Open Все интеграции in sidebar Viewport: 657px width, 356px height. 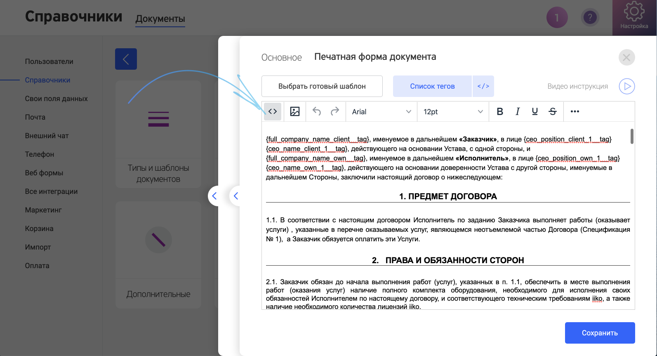click(51, 191)
